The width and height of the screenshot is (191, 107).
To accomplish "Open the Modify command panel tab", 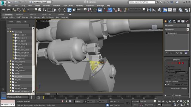I will [x=170, y=21].
